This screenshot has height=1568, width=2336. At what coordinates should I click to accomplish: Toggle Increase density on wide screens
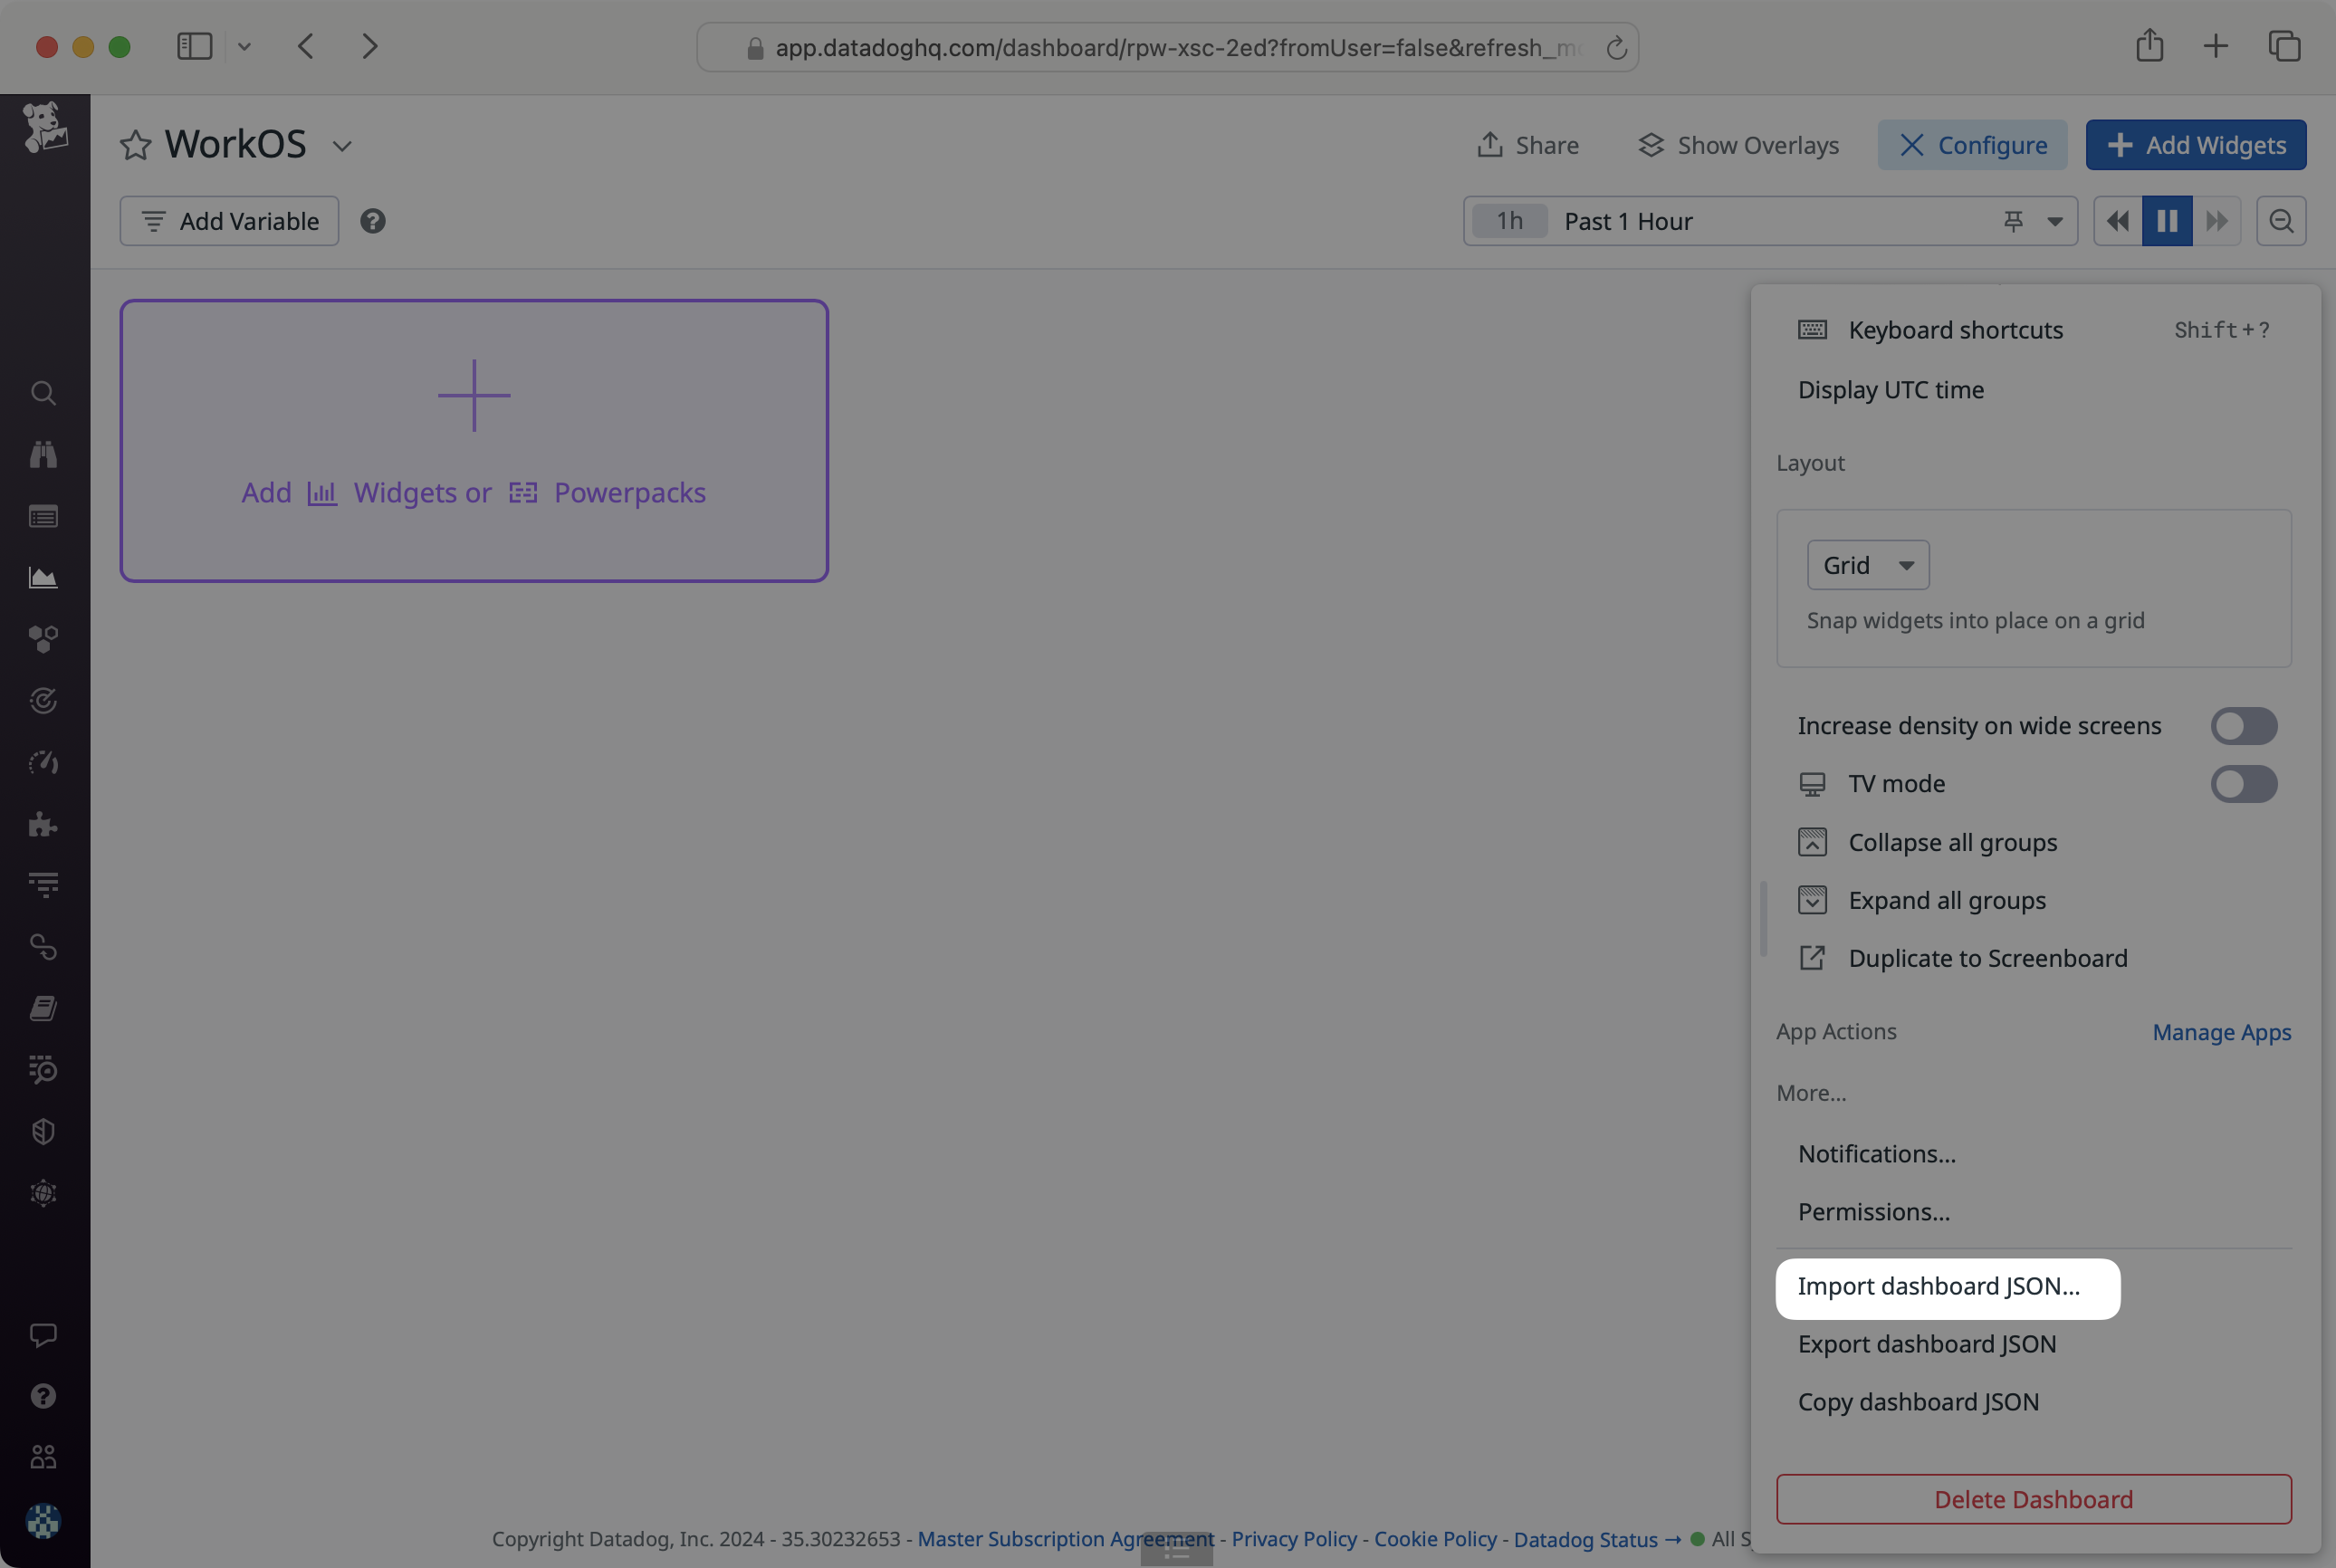2245,724
